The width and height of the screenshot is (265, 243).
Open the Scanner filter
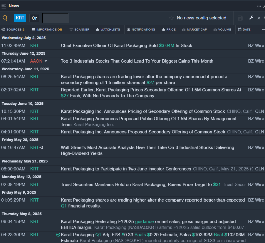[79, 30]
